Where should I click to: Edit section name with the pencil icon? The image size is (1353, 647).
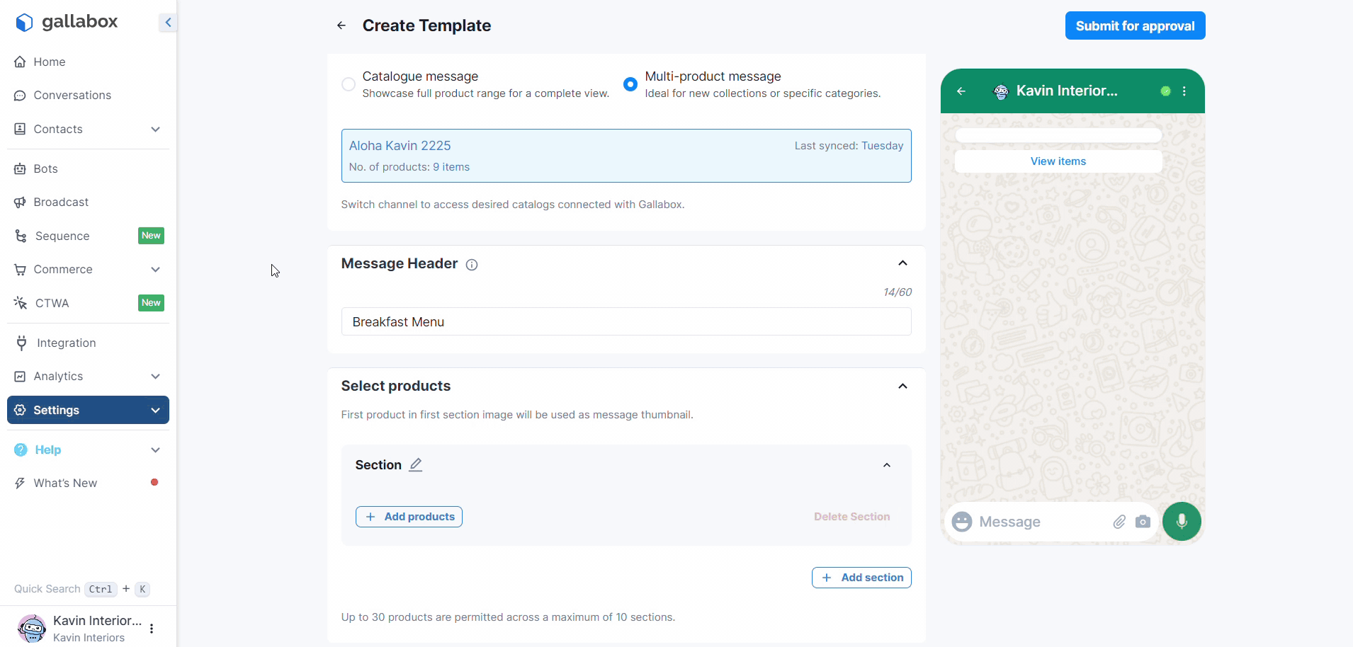pyautogui.click(x=416, y=465)
